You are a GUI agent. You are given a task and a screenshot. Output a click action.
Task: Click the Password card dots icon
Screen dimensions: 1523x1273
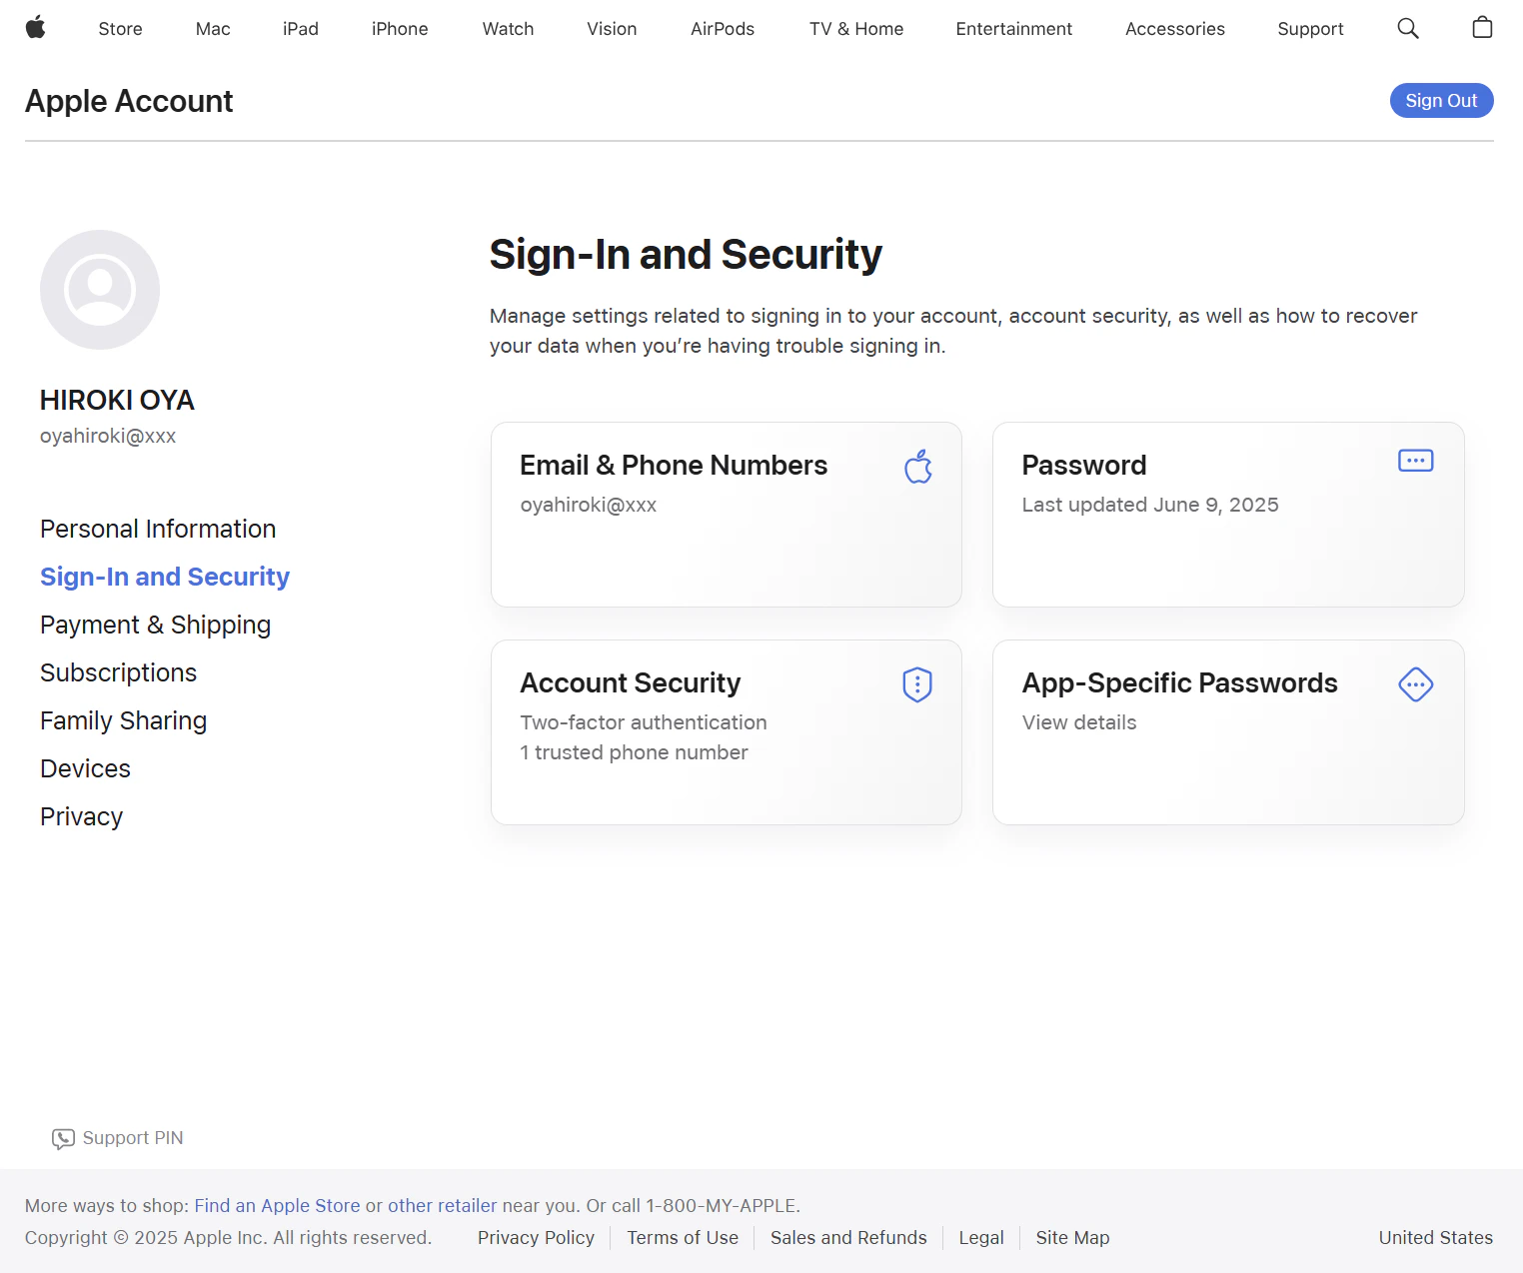click(1416, 461)
